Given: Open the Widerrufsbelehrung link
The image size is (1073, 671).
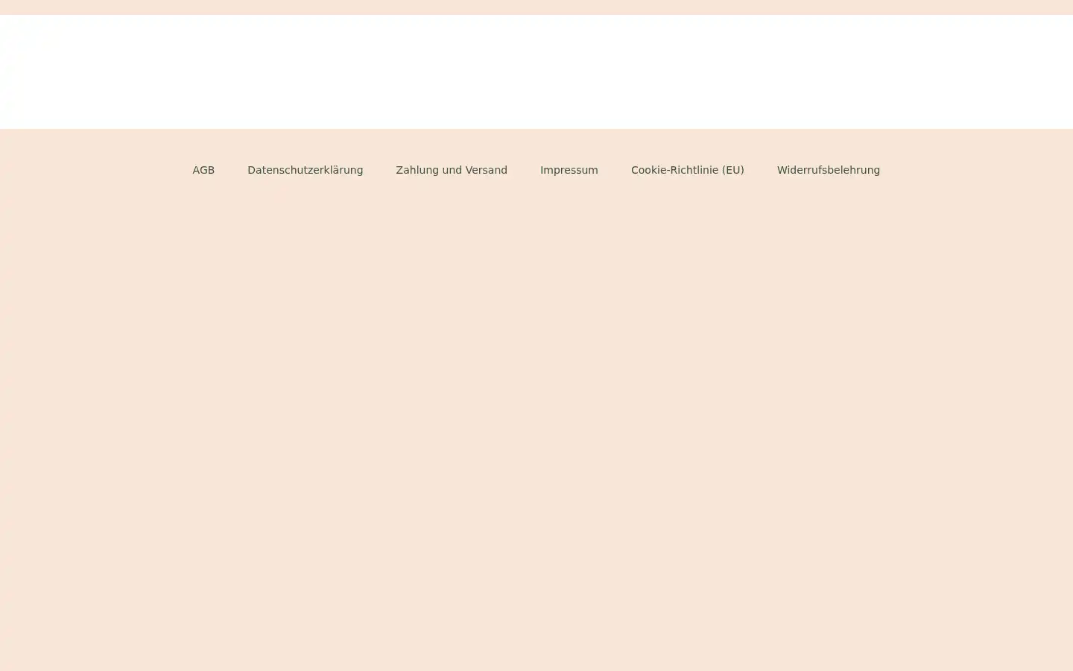Looking at the screenshot, I should click(829, 170).
